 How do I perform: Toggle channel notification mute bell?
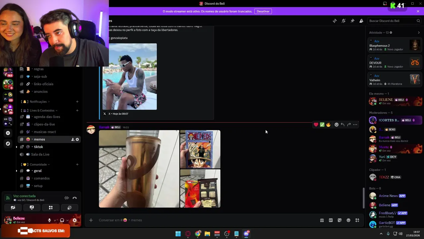click(x=344, y=21)
